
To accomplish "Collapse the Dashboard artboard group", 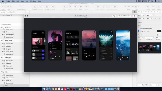I will (x=1, y=28).
